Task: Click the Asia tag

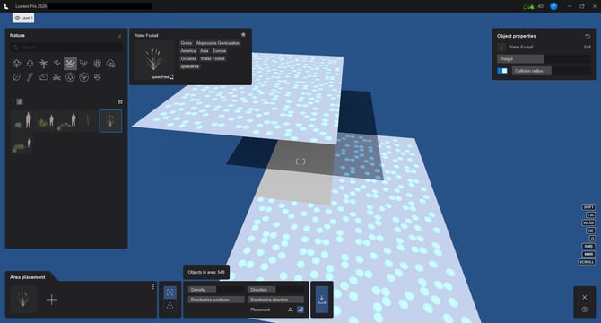Action: pyautogui.click(x=204, y=51)
